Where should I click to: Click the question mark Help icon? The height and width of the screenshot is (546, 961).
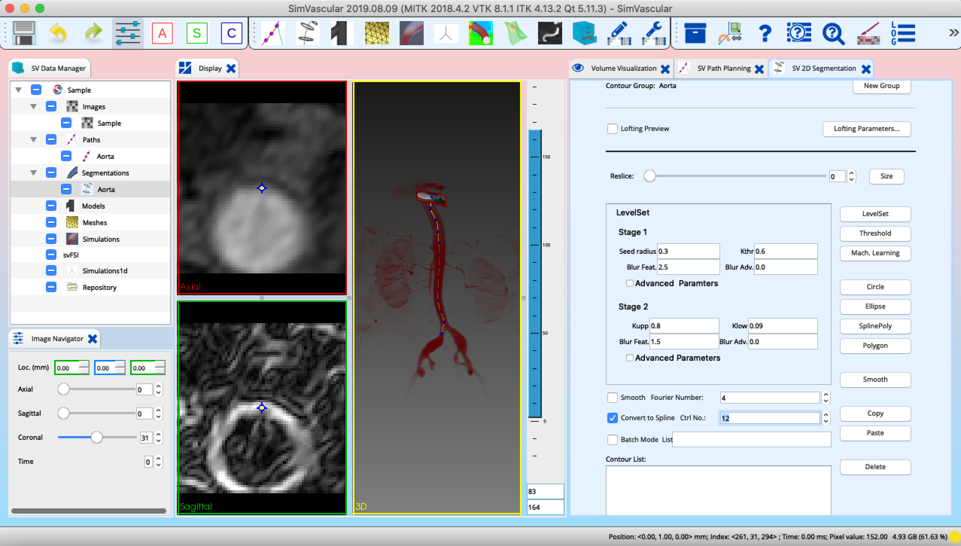[765, 34]
